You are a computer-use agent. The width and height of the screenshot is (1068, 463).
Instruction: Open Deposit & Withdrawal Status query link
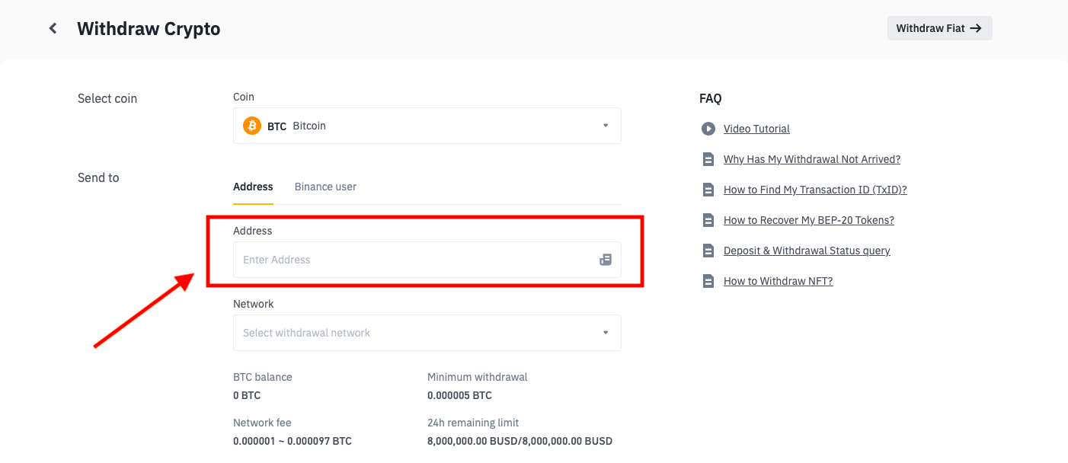tap(807, 250)
